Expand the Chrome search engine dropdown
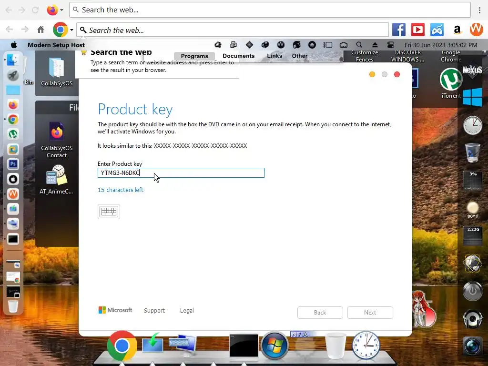Image resolution: width=488 pixels, height=366 pixels. 71,30
